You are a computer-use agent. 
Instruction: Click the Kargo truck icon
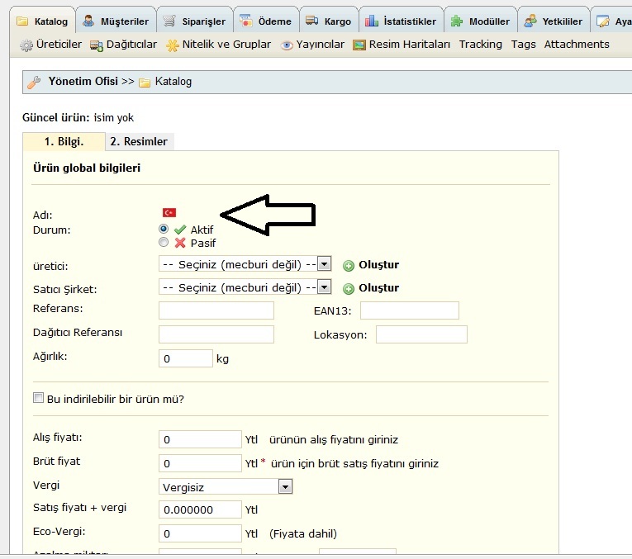click(312, 20)
